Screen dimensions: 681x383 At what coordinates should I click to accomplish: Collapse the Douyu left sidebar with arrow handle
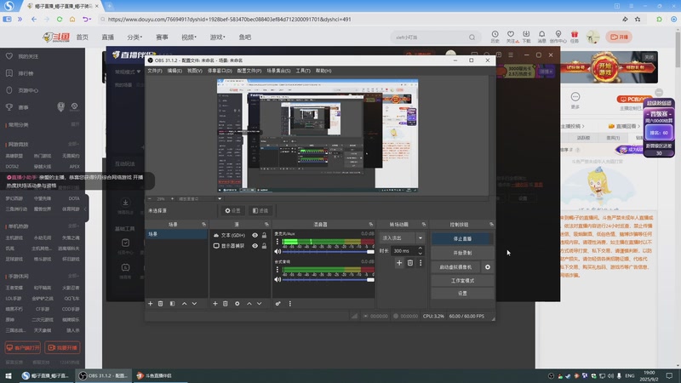click(85, 209)
